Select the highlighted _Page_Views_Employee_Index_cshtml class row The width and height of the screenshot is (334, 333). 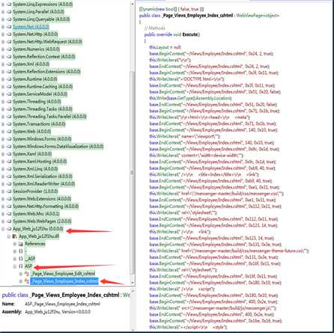(64, 281)
